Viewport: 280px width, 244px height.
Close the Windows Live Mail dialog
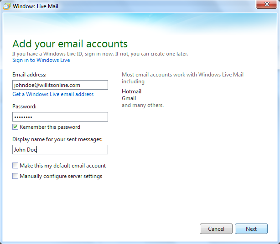pyautogui.click(x=266, y=4)
